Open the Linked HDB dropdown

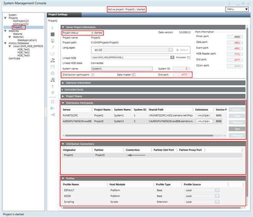point(172,58)
